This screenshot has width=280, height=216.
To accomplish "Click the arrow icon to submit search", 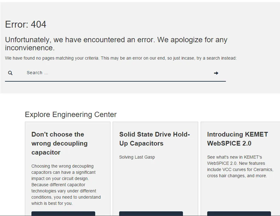I will [x=216, y=73].
